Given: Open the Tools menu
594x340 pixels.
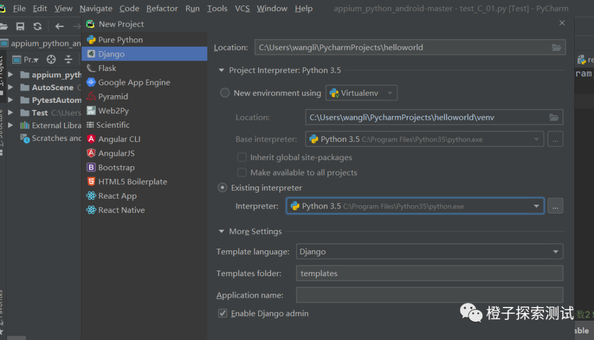Looking at the screenshot, I should [217, 8].
